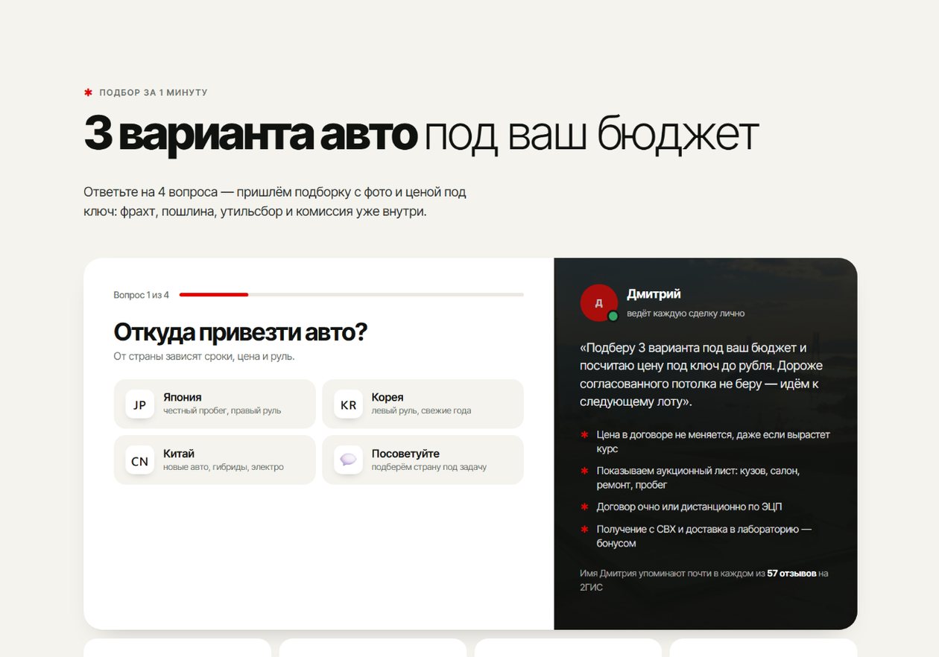
Task: Click the '57 отзывов' text
Action: click(791, 574)
